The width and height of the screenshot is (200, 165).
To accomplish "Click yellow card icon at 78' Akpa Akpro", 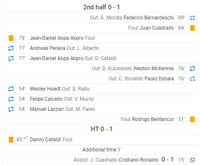I will [x=11, y=38].
